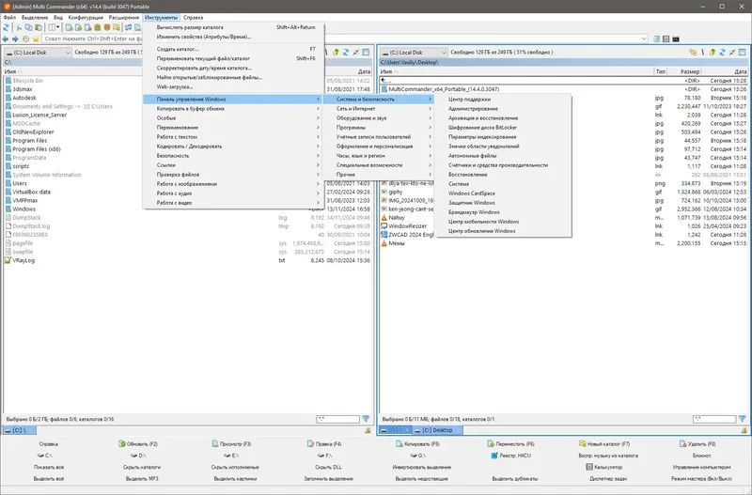752x495 pixels.
Task: Click 'Копировать (F5)' button
Action: click(416, 444)
